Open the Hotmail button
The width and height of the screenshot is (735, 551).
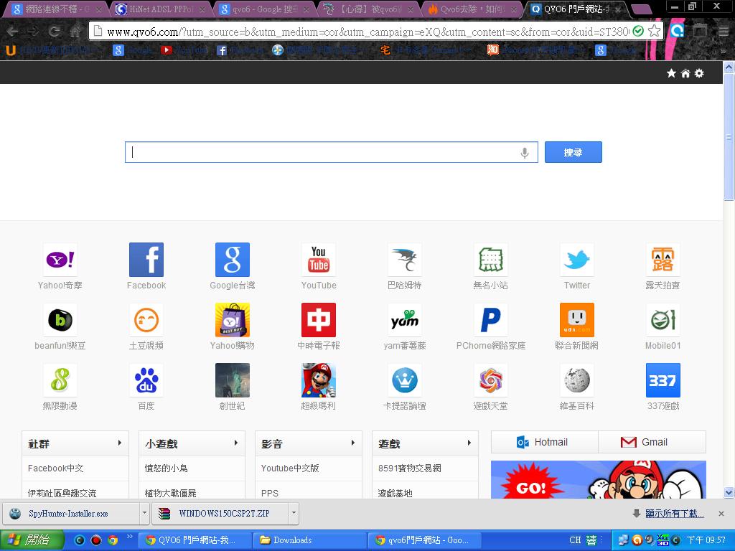544,442
